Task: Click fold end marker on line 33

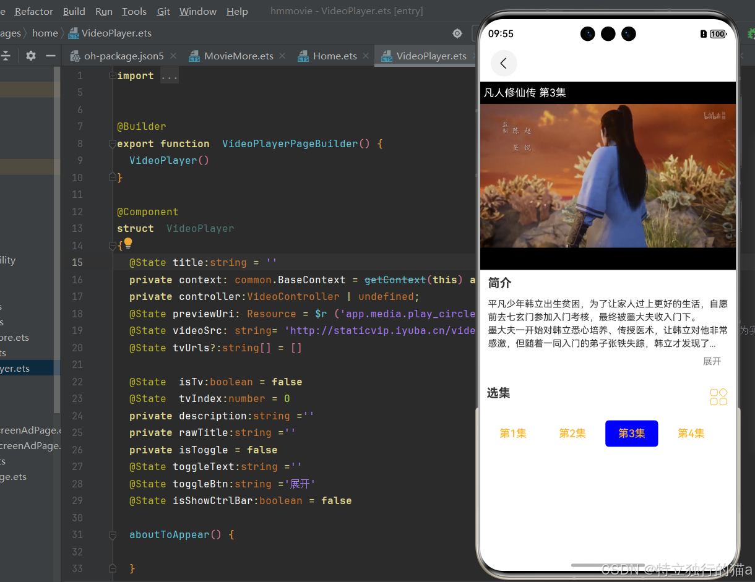Action: coord(112,568)
